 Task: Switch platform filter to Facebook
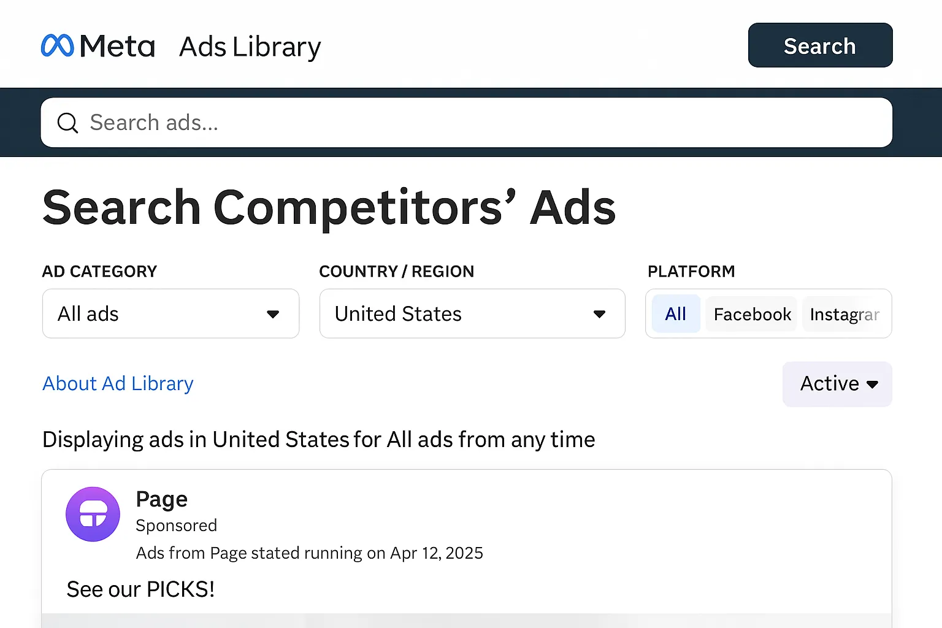pyautogui.click(x=752, y=314)
